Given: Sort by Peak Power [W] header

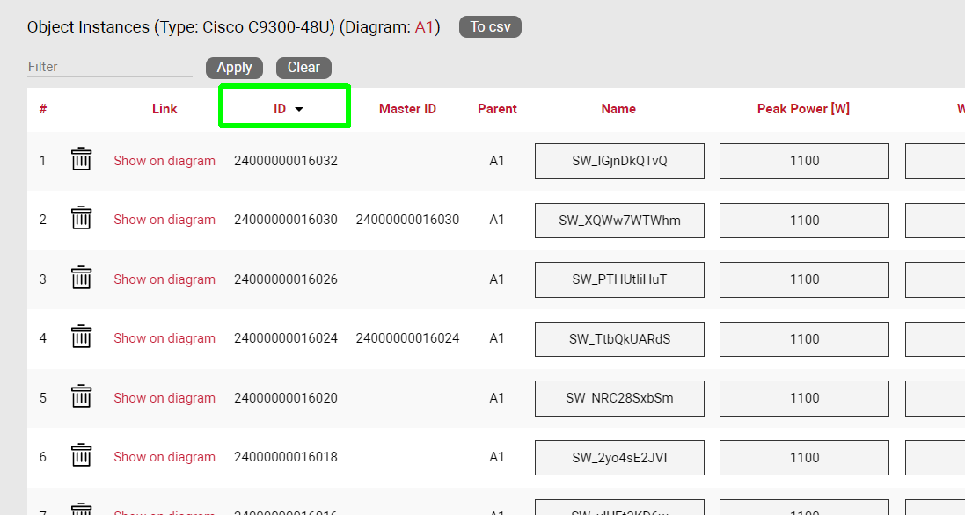Looking at the screenshot, I should pyautogui.click(x=803, y=109).
